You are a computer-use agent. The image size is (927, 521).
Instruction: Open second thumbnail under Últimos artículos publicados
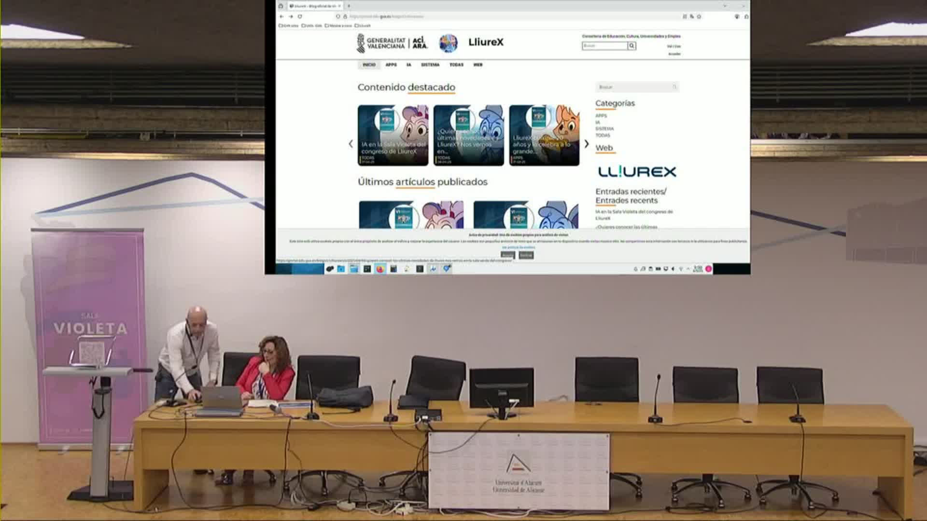click(526, 215)
